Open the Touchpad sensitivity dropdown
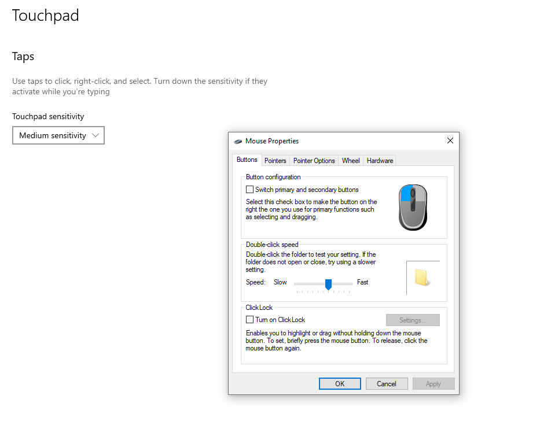The image size is (551, 425). [x=58, y=135]
